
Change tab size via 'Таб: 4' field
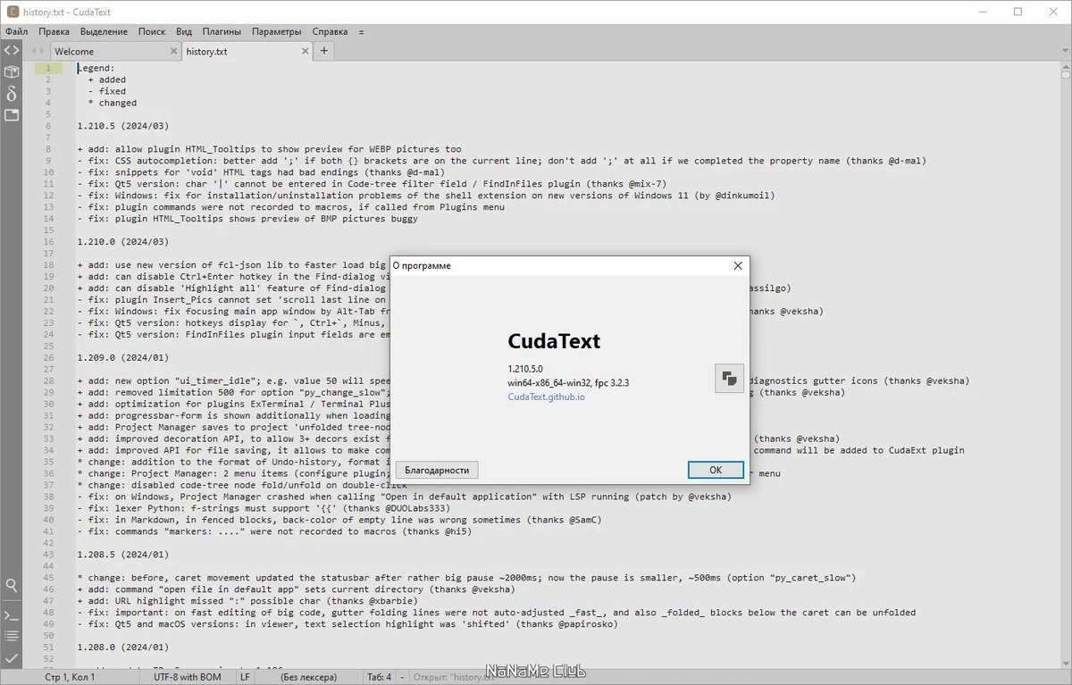coord(379,677)
